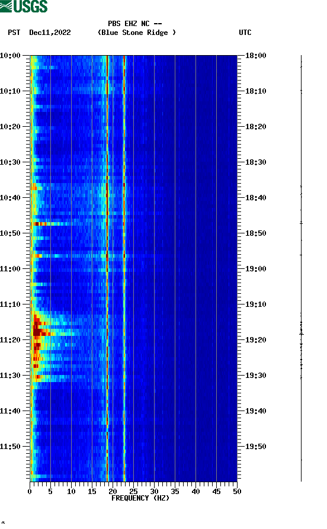The width and height of the screenshot is (327, 529).
Task: Click the '19:40' UTC time label
Action: [256, 411]
